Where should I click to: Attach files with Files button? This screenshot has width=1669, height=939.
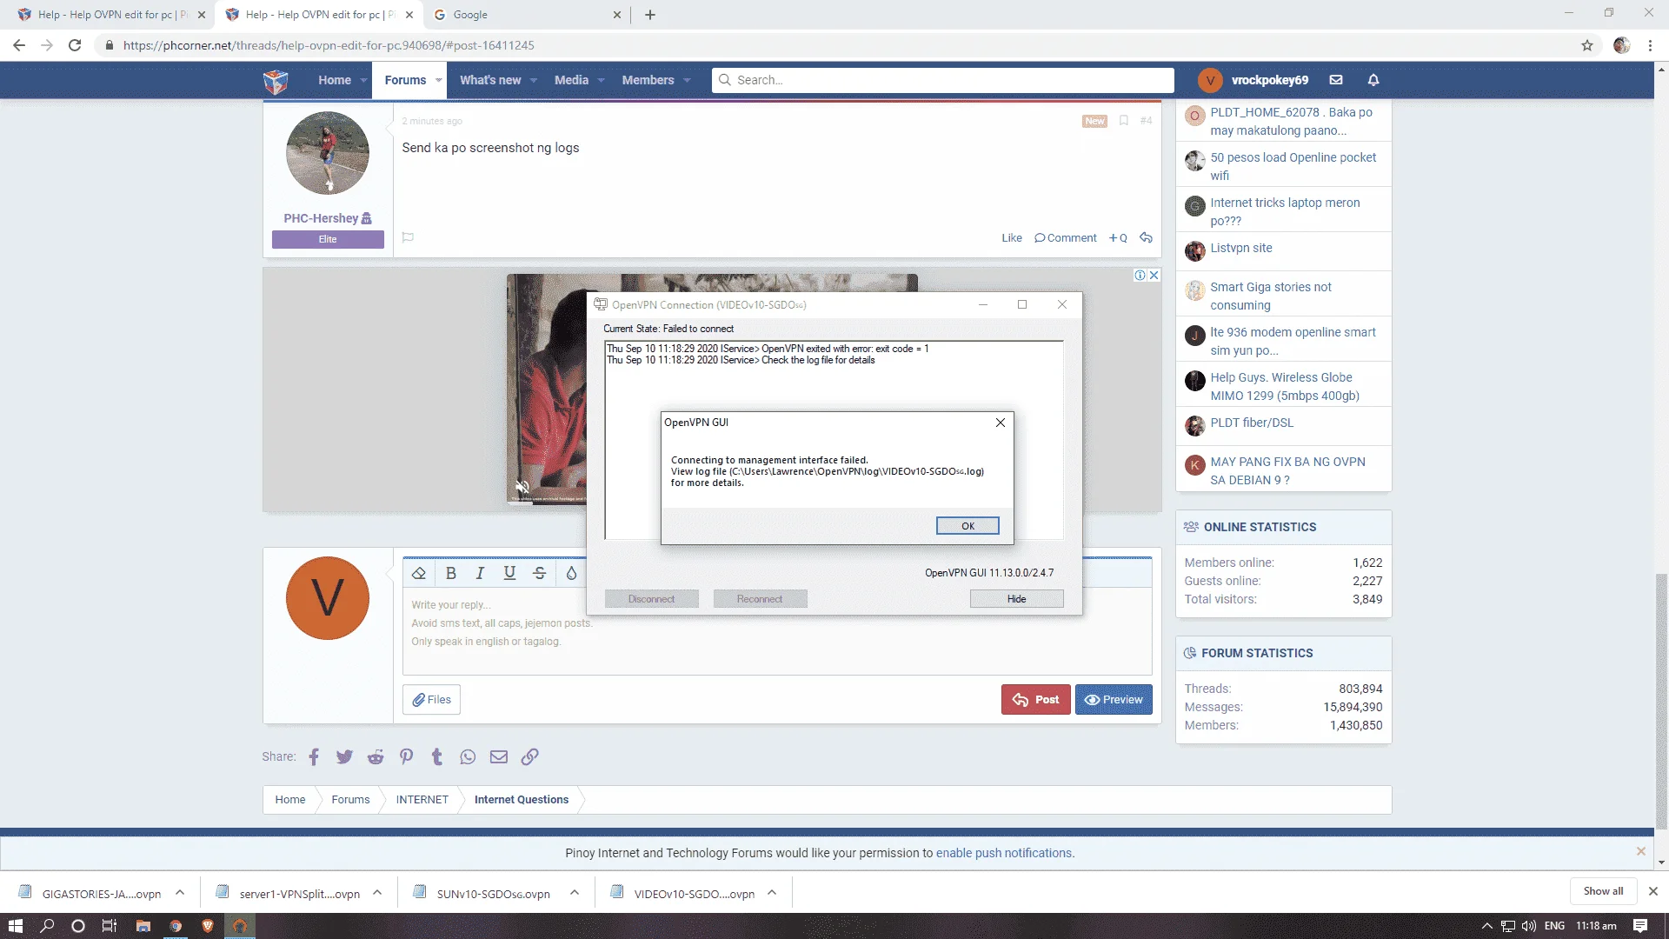pos(431,700)
